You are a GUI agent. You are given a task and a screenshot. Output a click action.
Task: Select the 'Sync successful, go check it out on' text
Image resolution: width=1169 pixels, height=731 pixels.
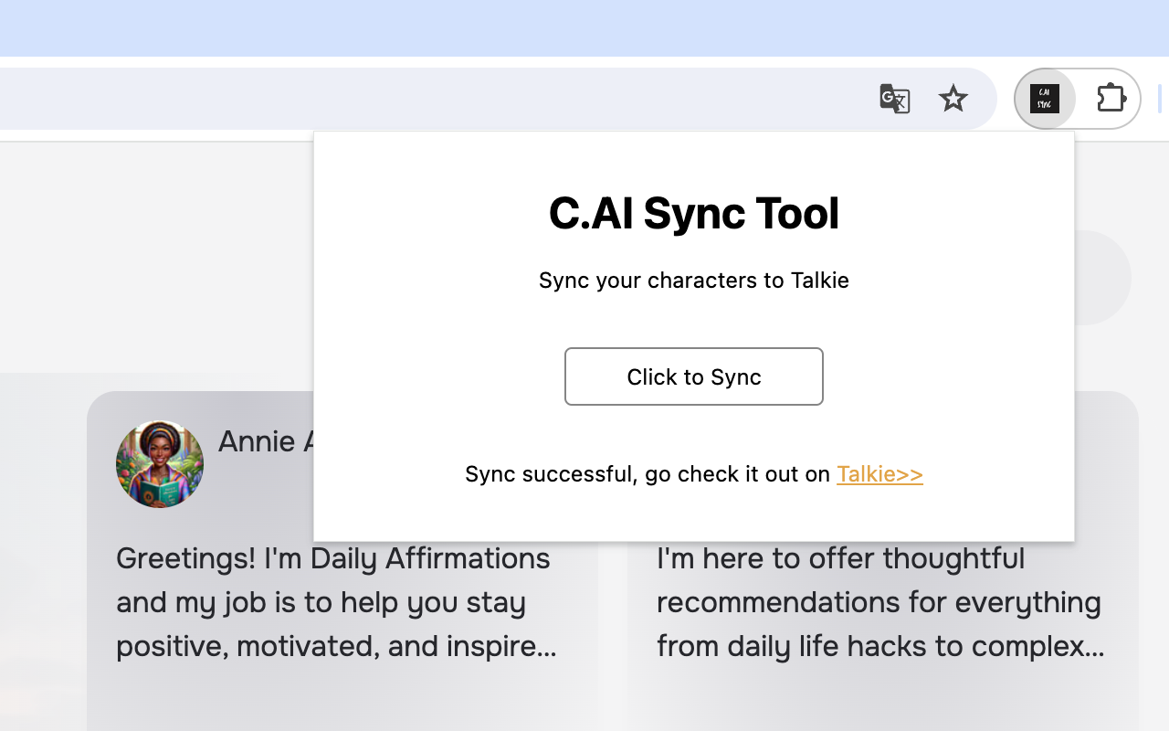click(648, 474)
